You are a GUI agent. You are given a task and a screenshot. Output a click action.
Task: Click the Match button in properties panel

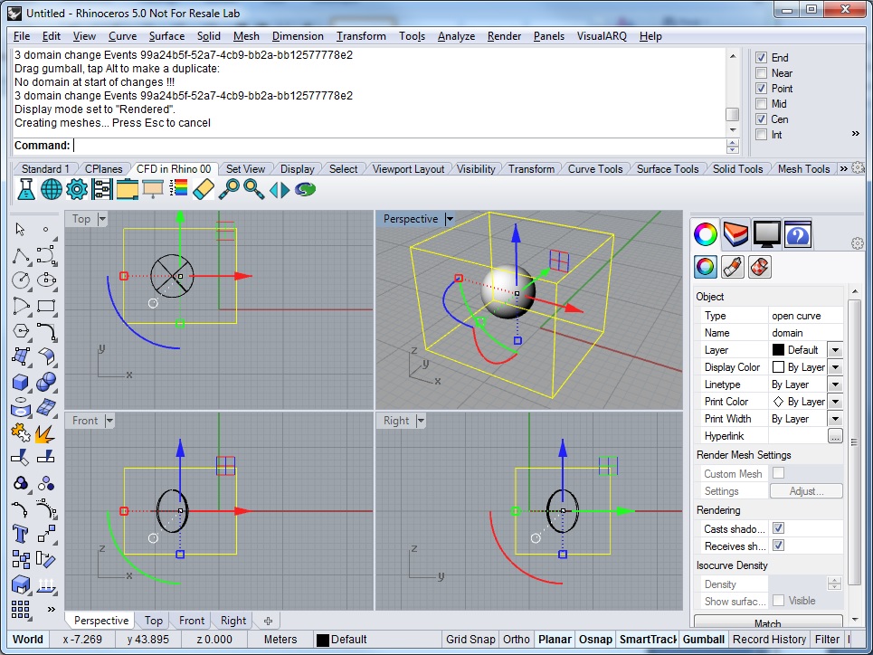point(767,623)
